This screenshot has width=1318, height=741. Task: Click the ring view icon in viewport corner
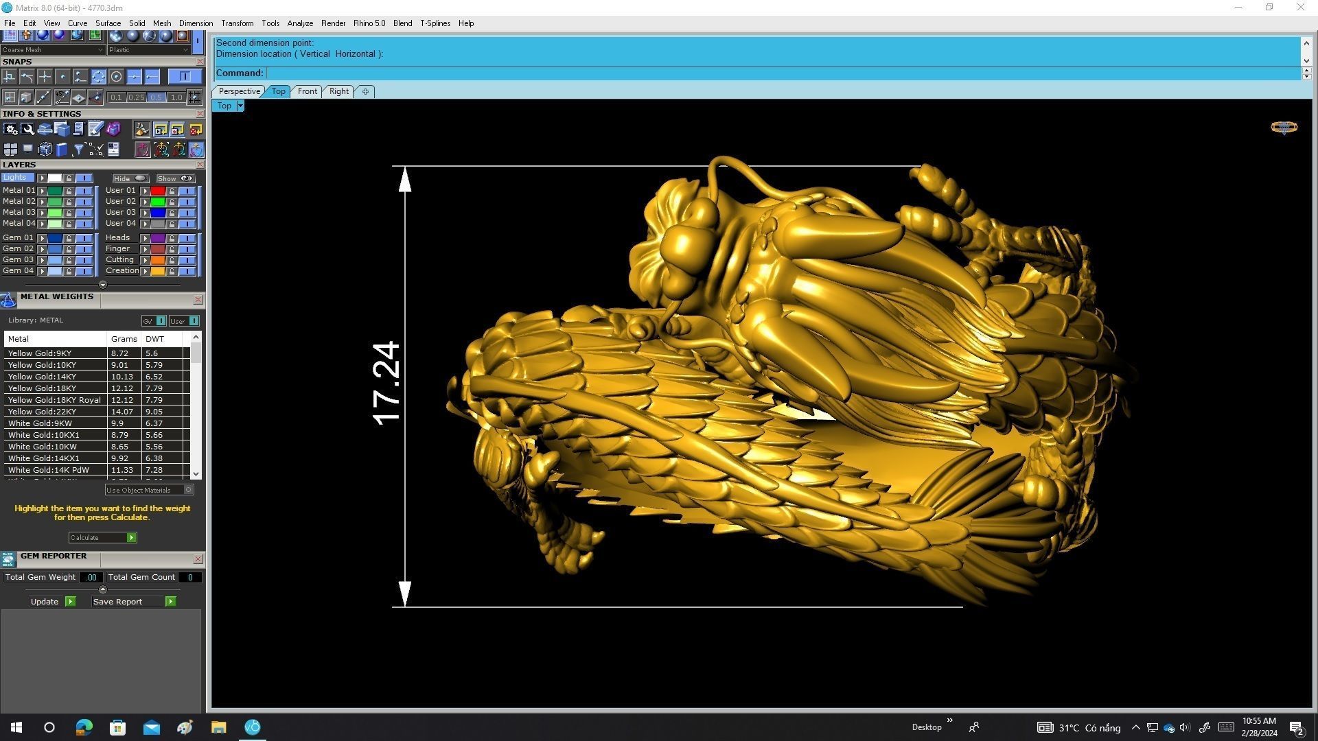point(1284,128)
